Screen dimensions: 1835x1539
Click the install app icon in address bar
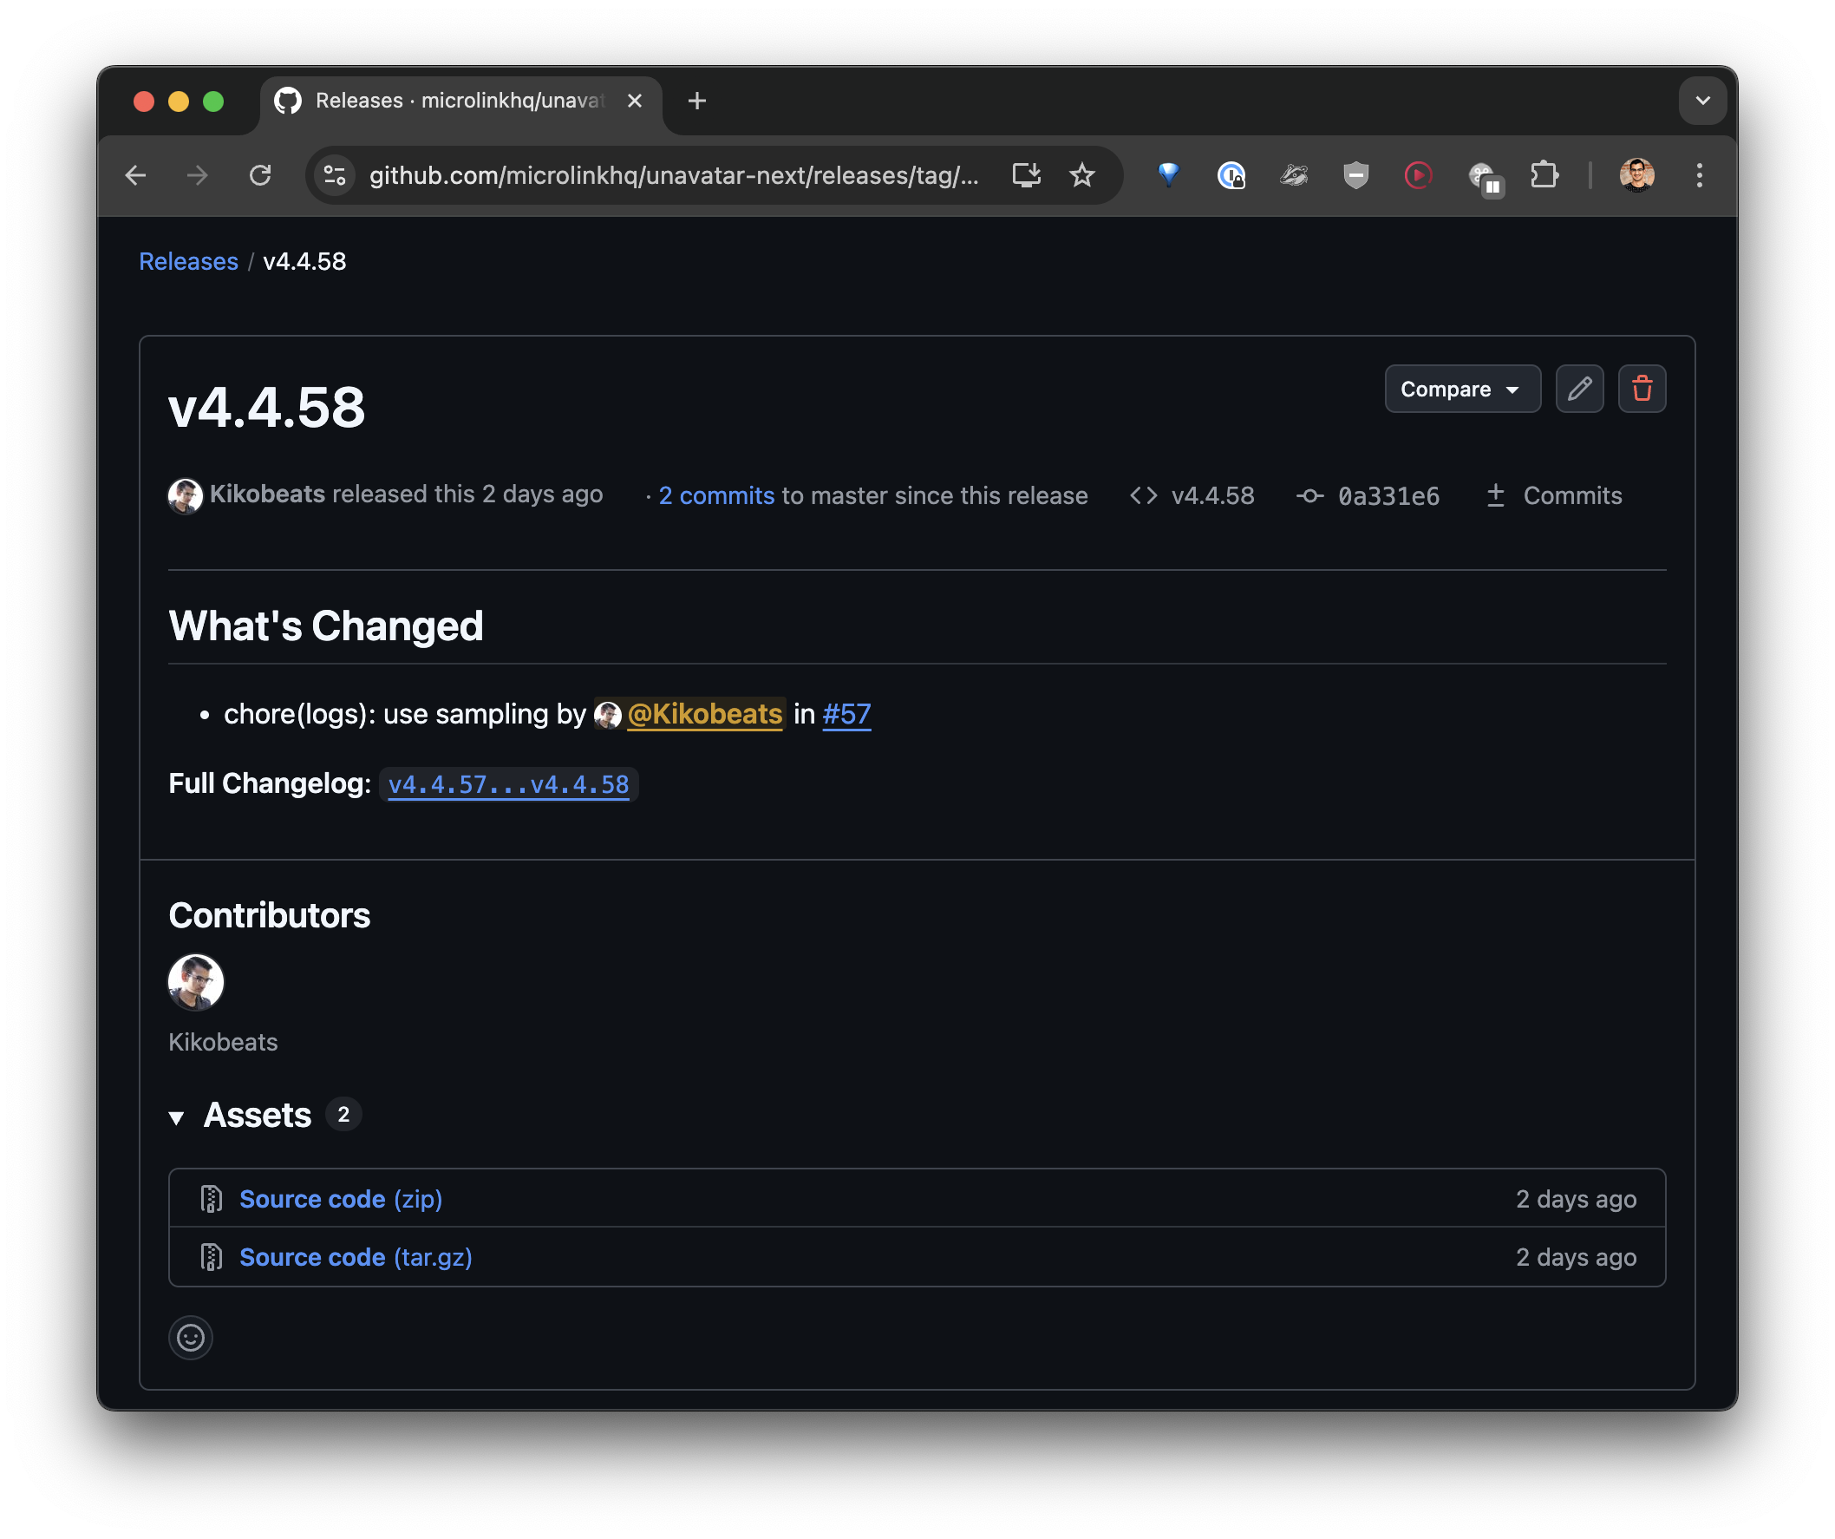tap(1026, 175)
